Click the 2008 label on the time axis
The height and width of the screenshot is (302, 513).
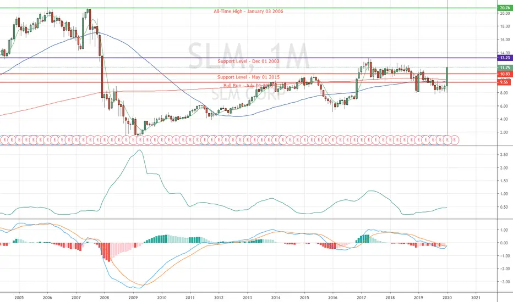tap(105, 298)
